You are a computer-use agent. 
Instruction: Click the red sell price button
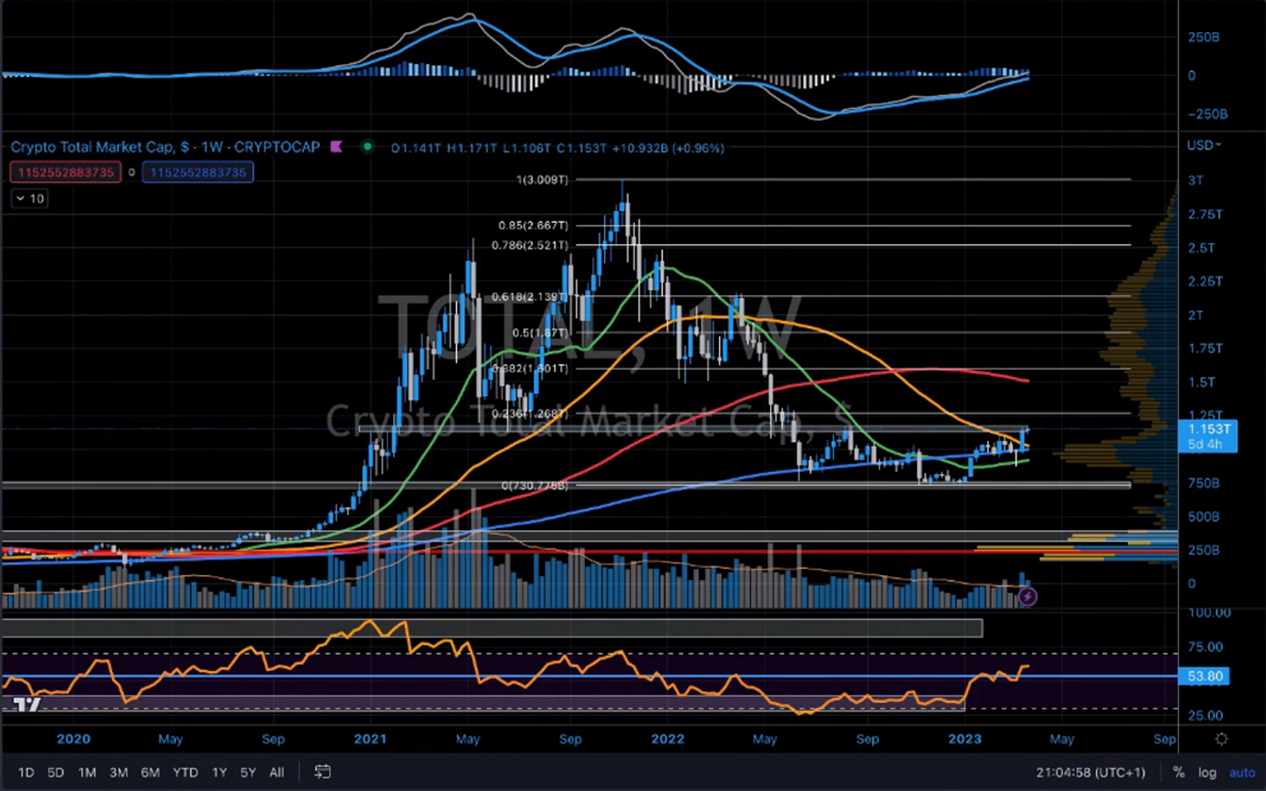point(65,173)
